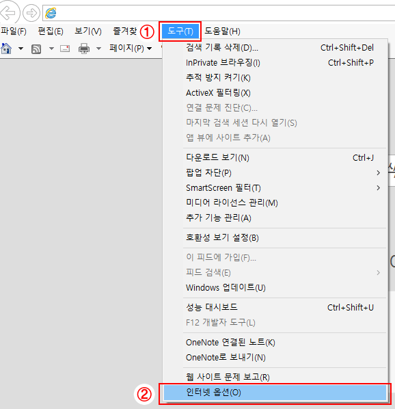Click the Home icon in the toolbar
395x409 pixels.
(6, 49)
